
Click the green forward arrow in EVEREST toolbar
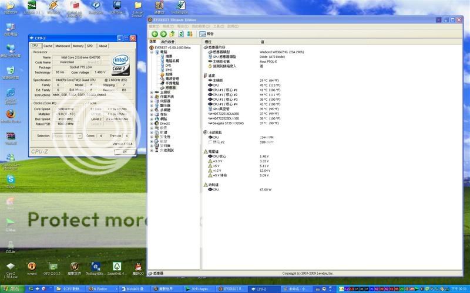(163, 34)
